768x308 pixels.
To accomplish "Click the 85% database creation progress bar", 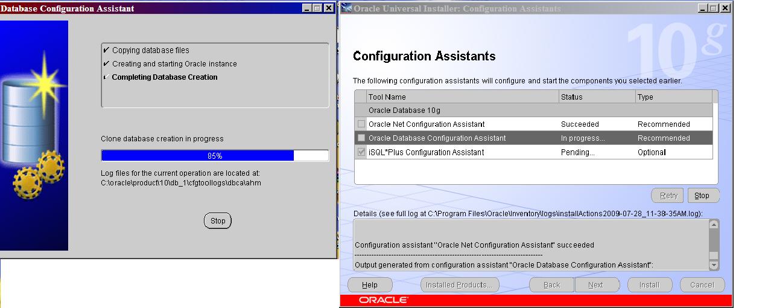I will [215, 156].
